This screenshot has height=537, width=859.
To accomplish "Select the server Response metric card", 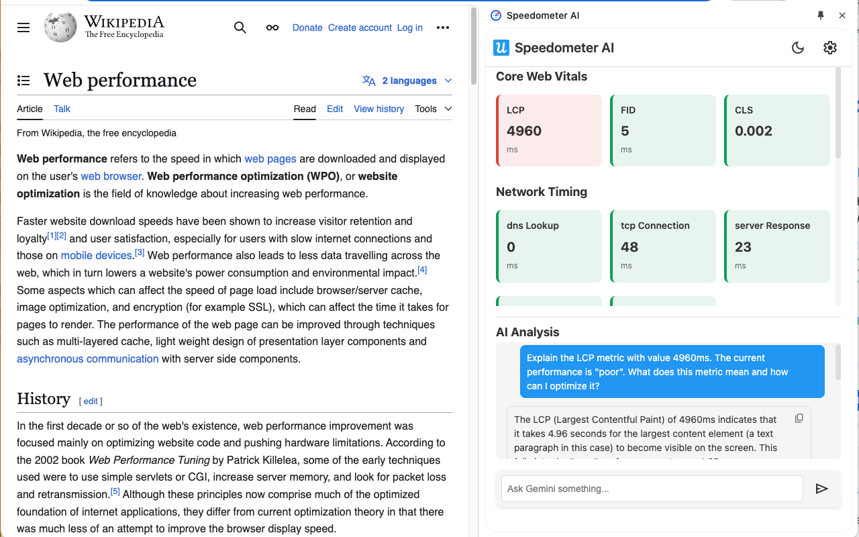I will (x=777, y=246).
